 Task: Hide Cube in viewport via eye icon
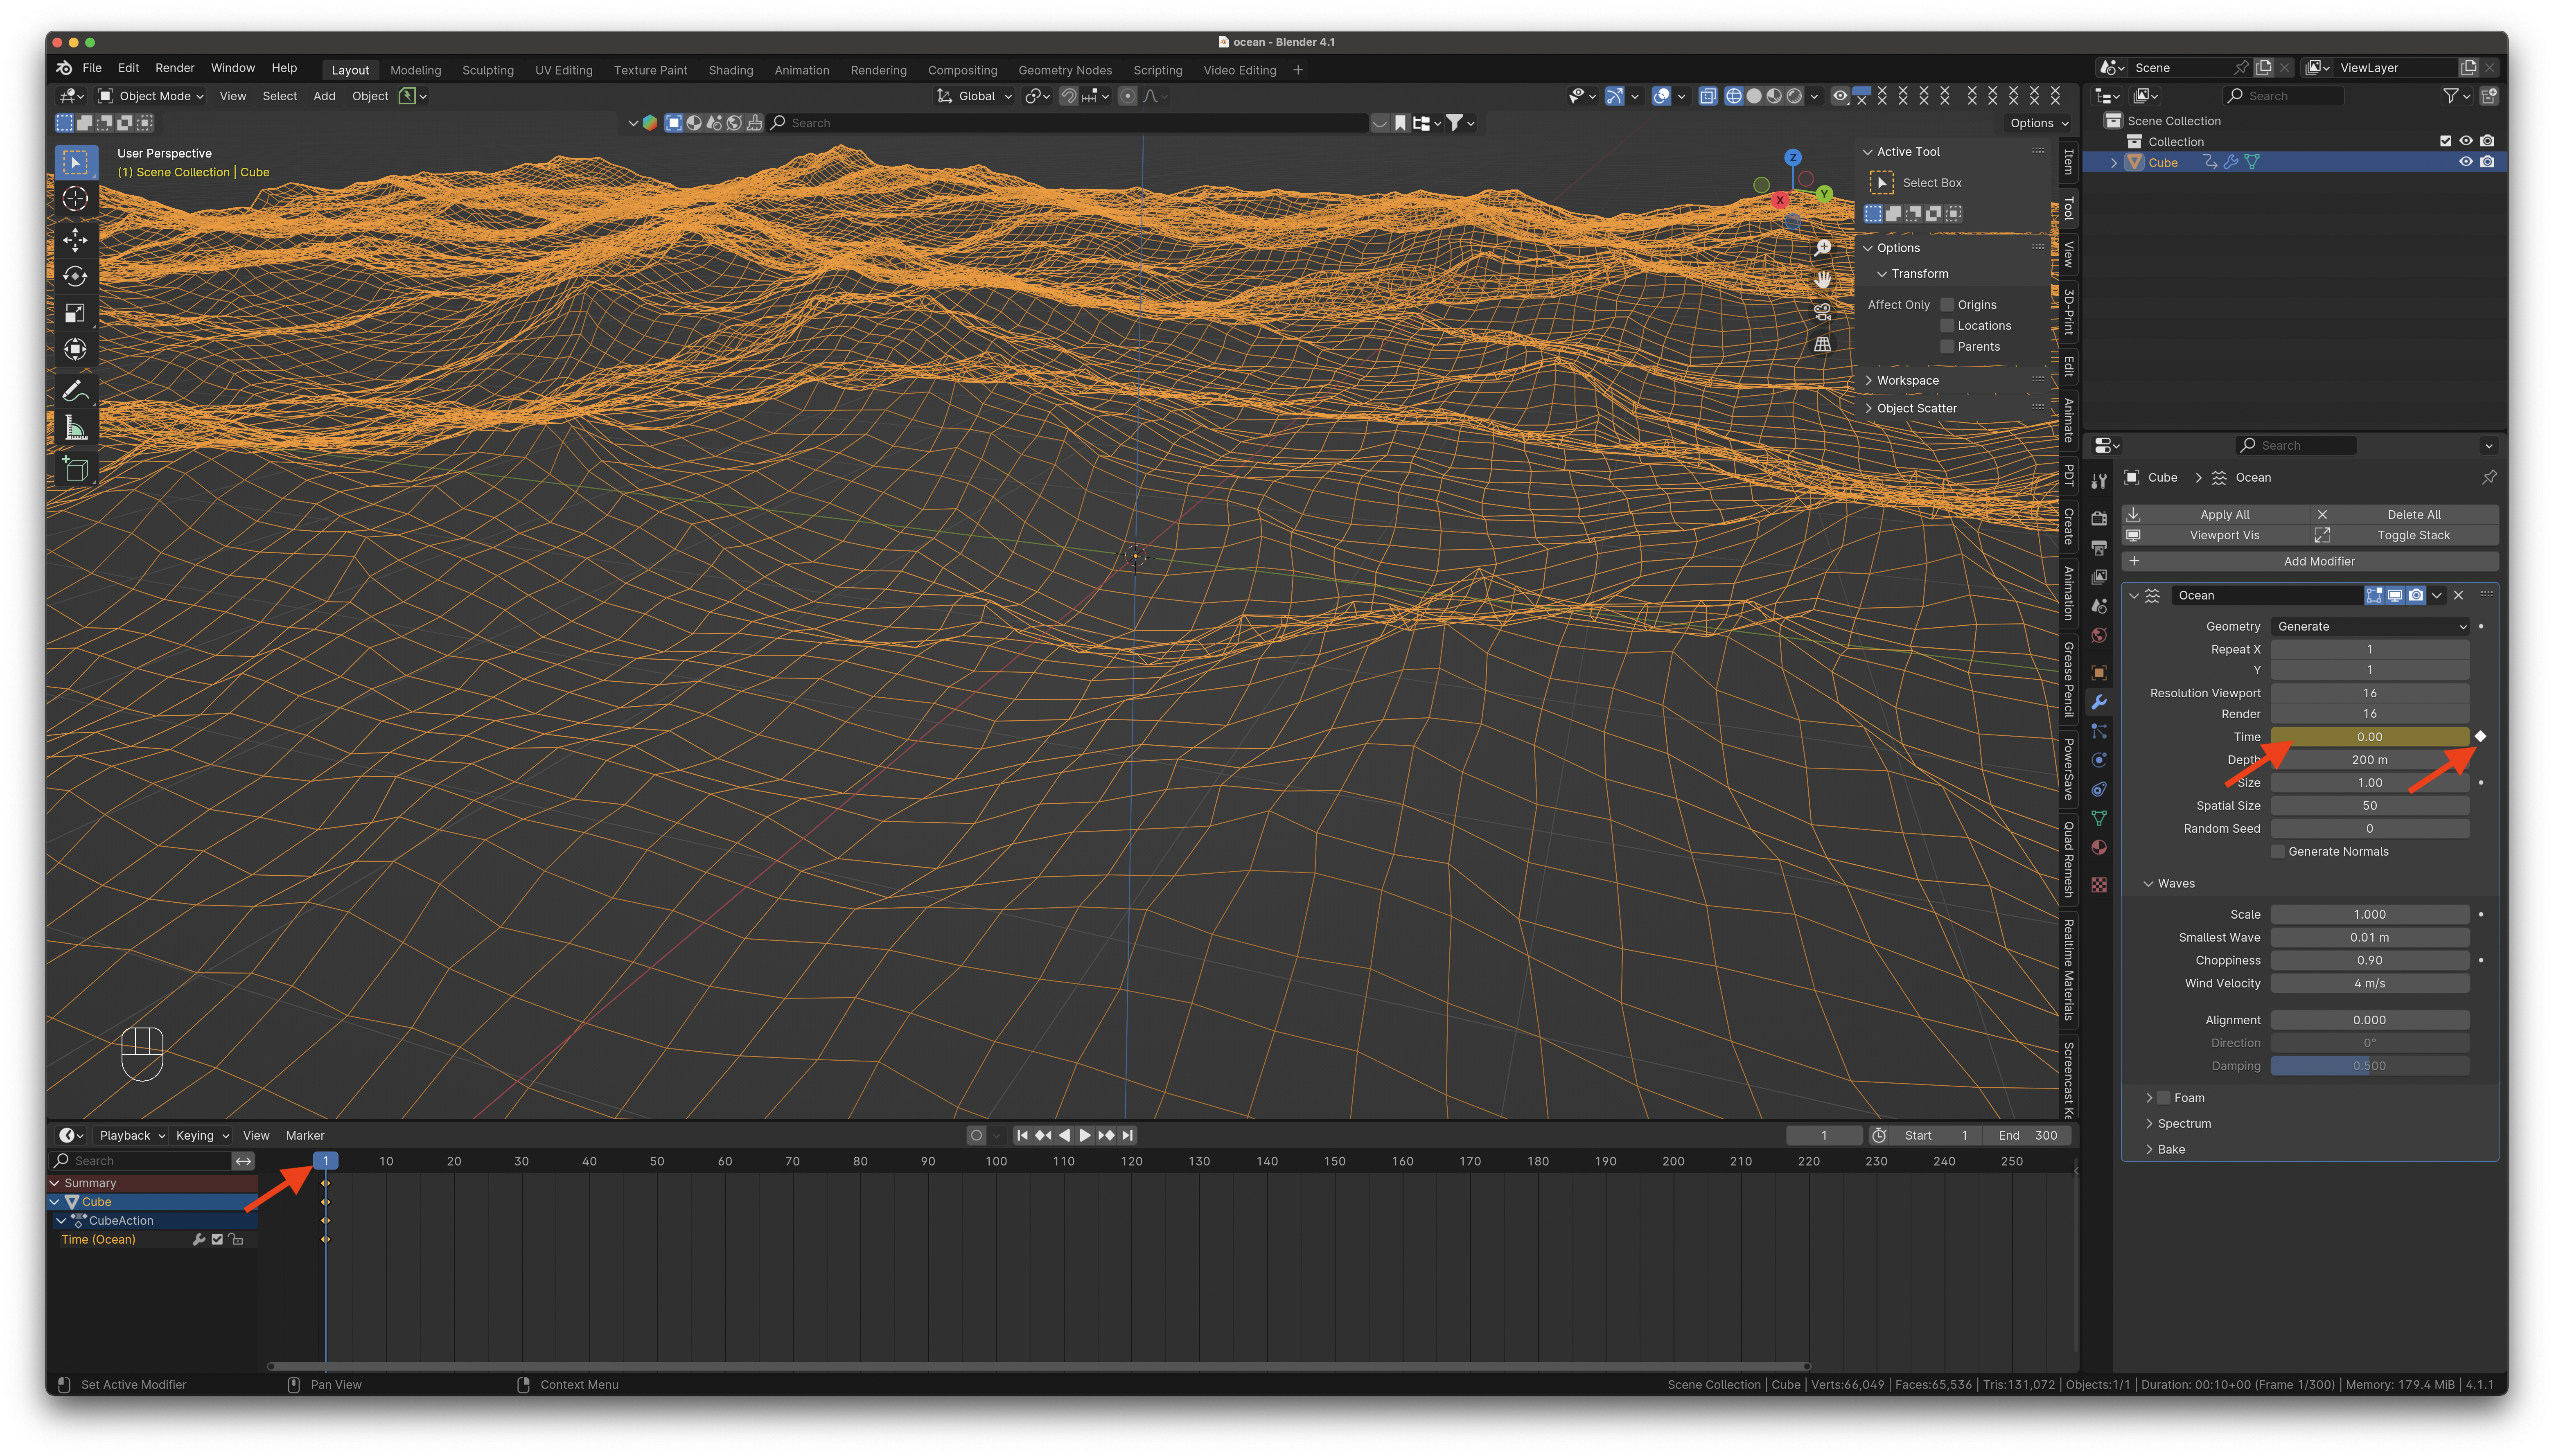[x=2465, y=162]
